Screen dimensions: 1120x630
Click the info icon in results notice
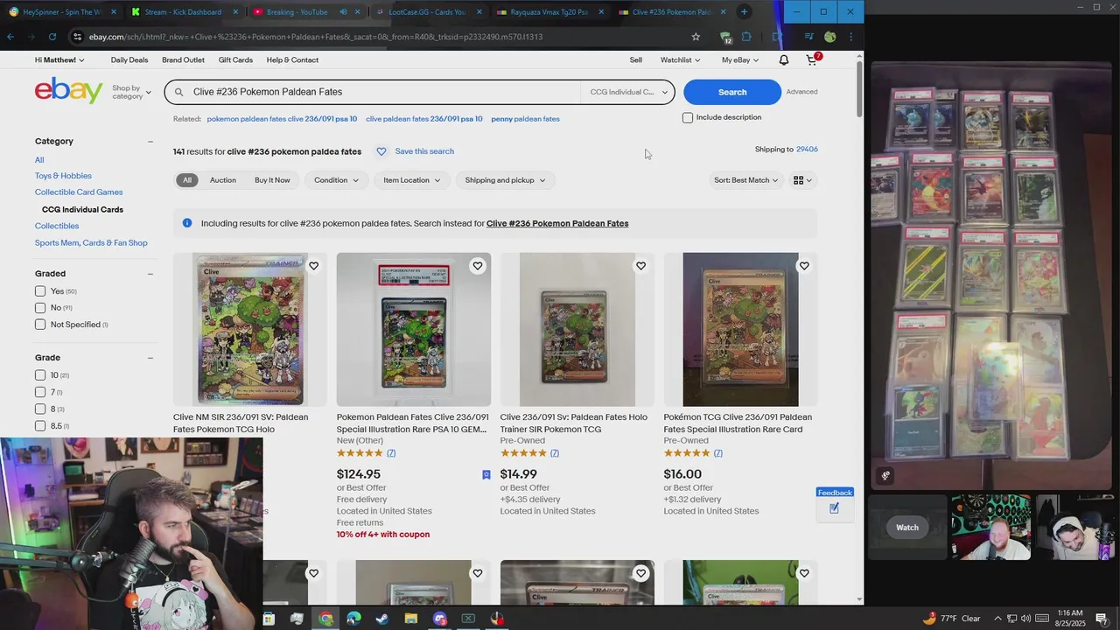[x=186, y=223]
